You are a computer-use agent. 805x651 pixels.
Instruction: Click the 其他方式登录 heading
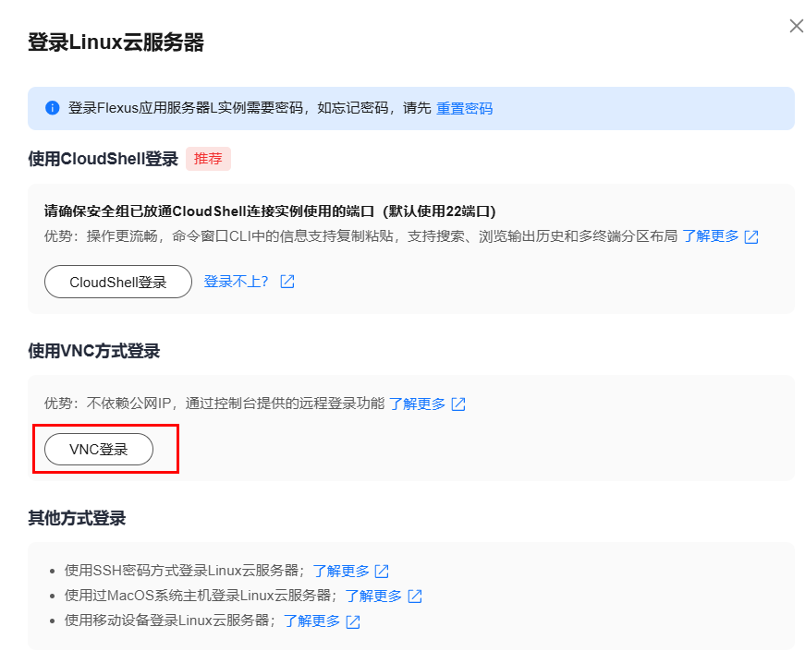[x=77, y=518]
